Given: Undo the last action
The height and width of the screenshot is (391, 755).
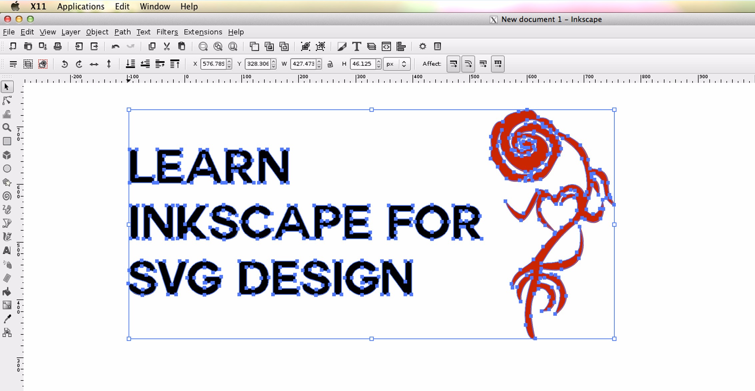Looking at the screenshot, I should pos(115,46).
